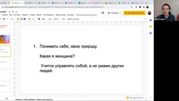This screenshot has height=101, width=179.
Task: Select the shape tool
Action: (x=29, y=19)
